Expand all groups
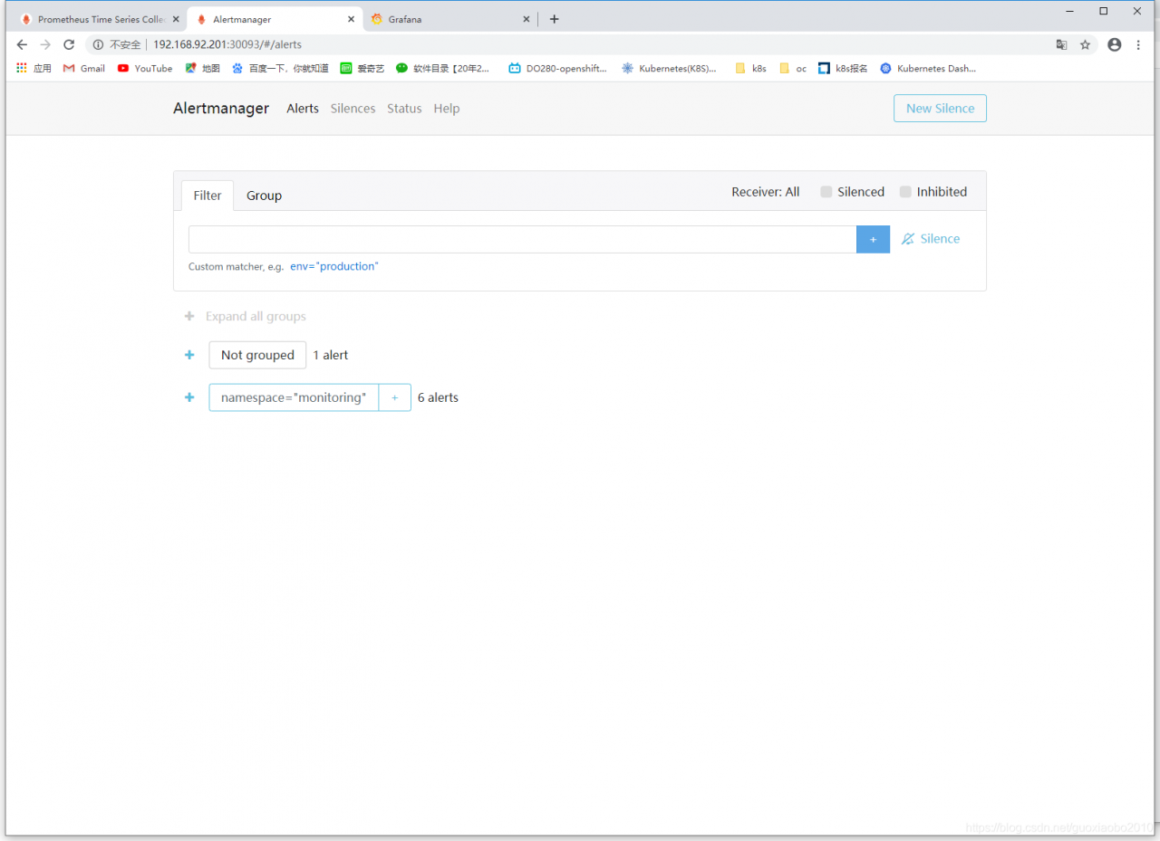The height and width of the screenshot is (841, 1160). [x=246, y=317]
